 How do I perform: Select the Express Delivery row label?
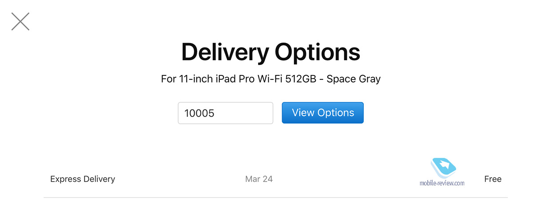(83, 179)
